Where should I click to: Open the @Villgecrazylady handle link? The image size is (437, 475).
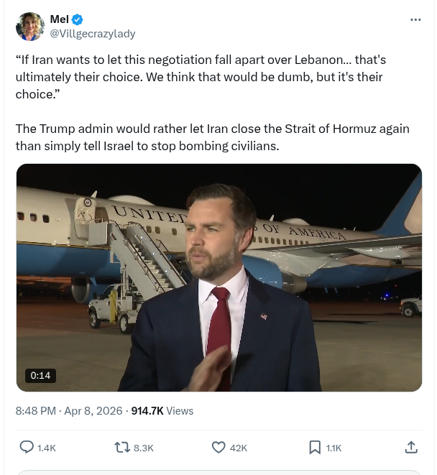[x=92, y=33]
